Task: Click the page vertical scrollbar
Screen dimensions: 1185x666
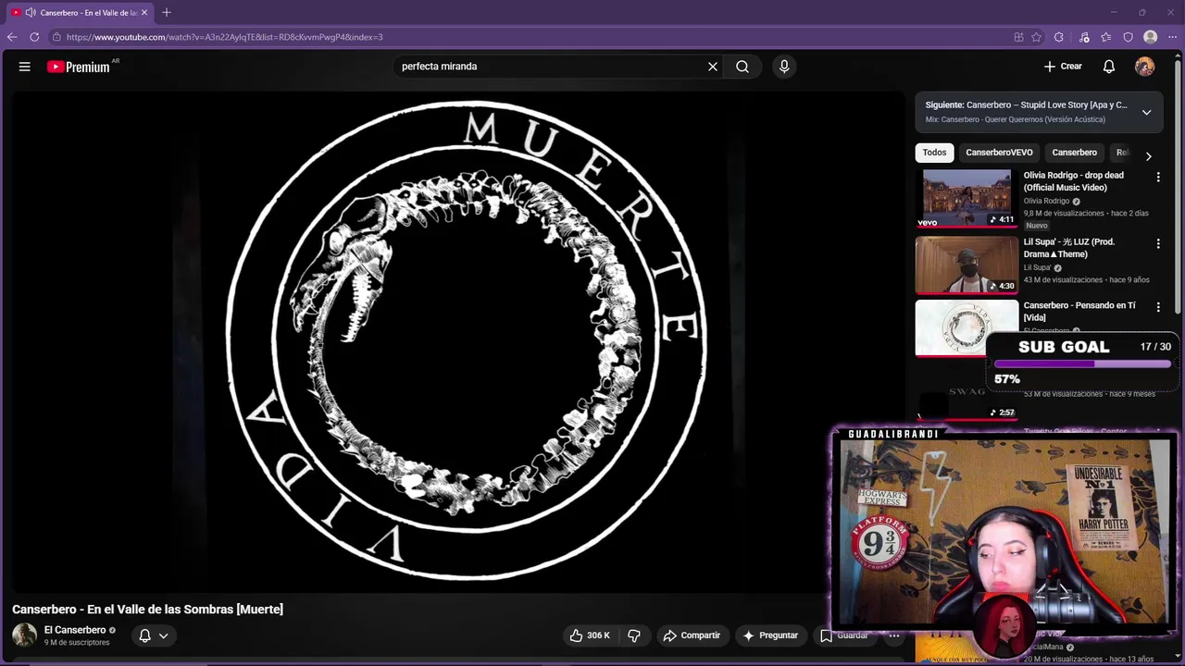Action: [x=1178, y=185]
